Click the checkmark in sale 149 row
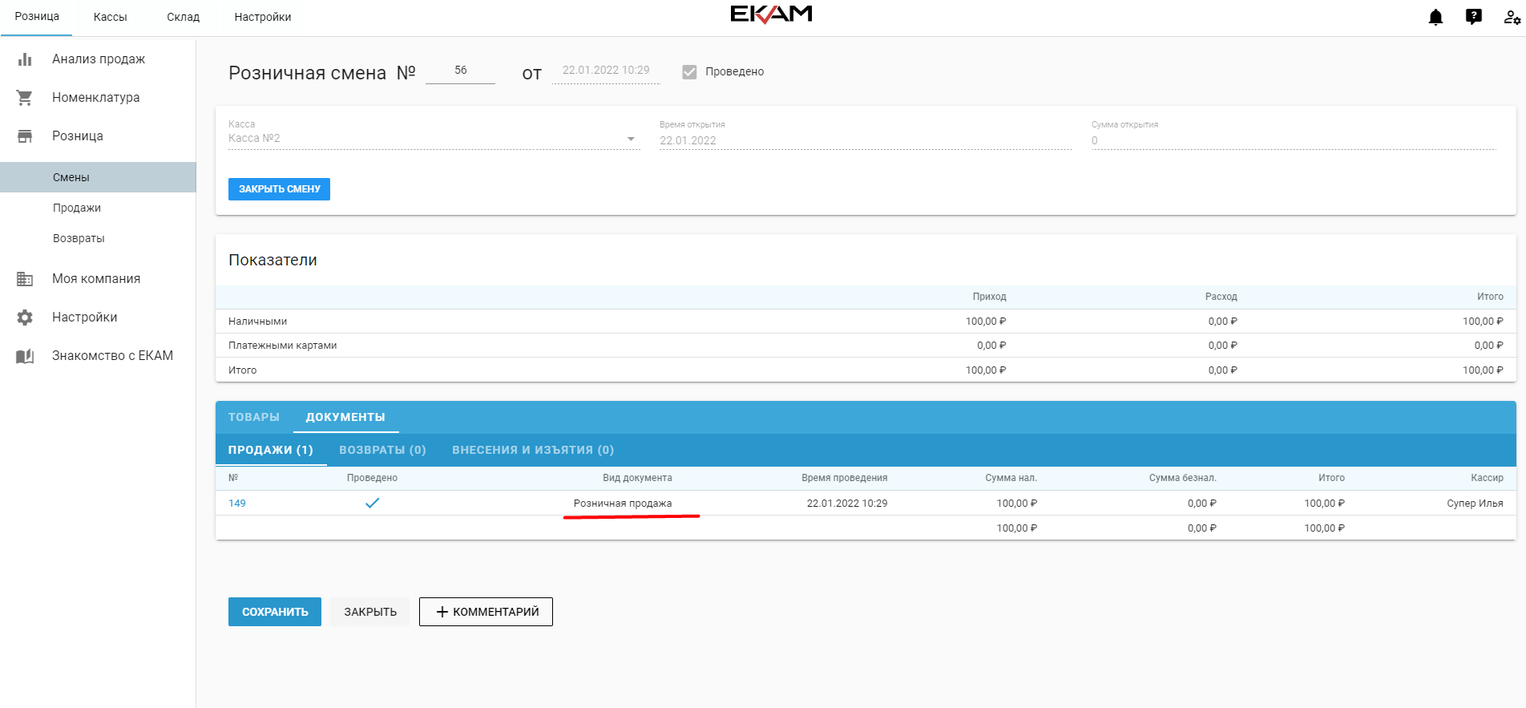This screenshot has width=1526, height=708. [372, 503]
